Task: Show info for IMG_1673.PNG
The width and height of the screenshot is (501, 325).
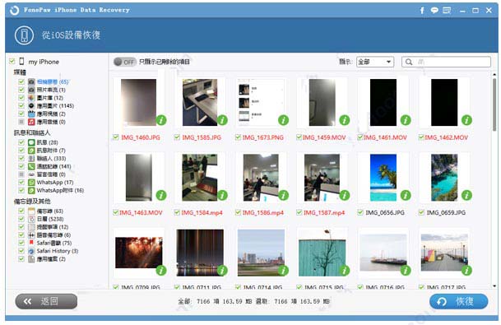Action: tap(284, 120)
